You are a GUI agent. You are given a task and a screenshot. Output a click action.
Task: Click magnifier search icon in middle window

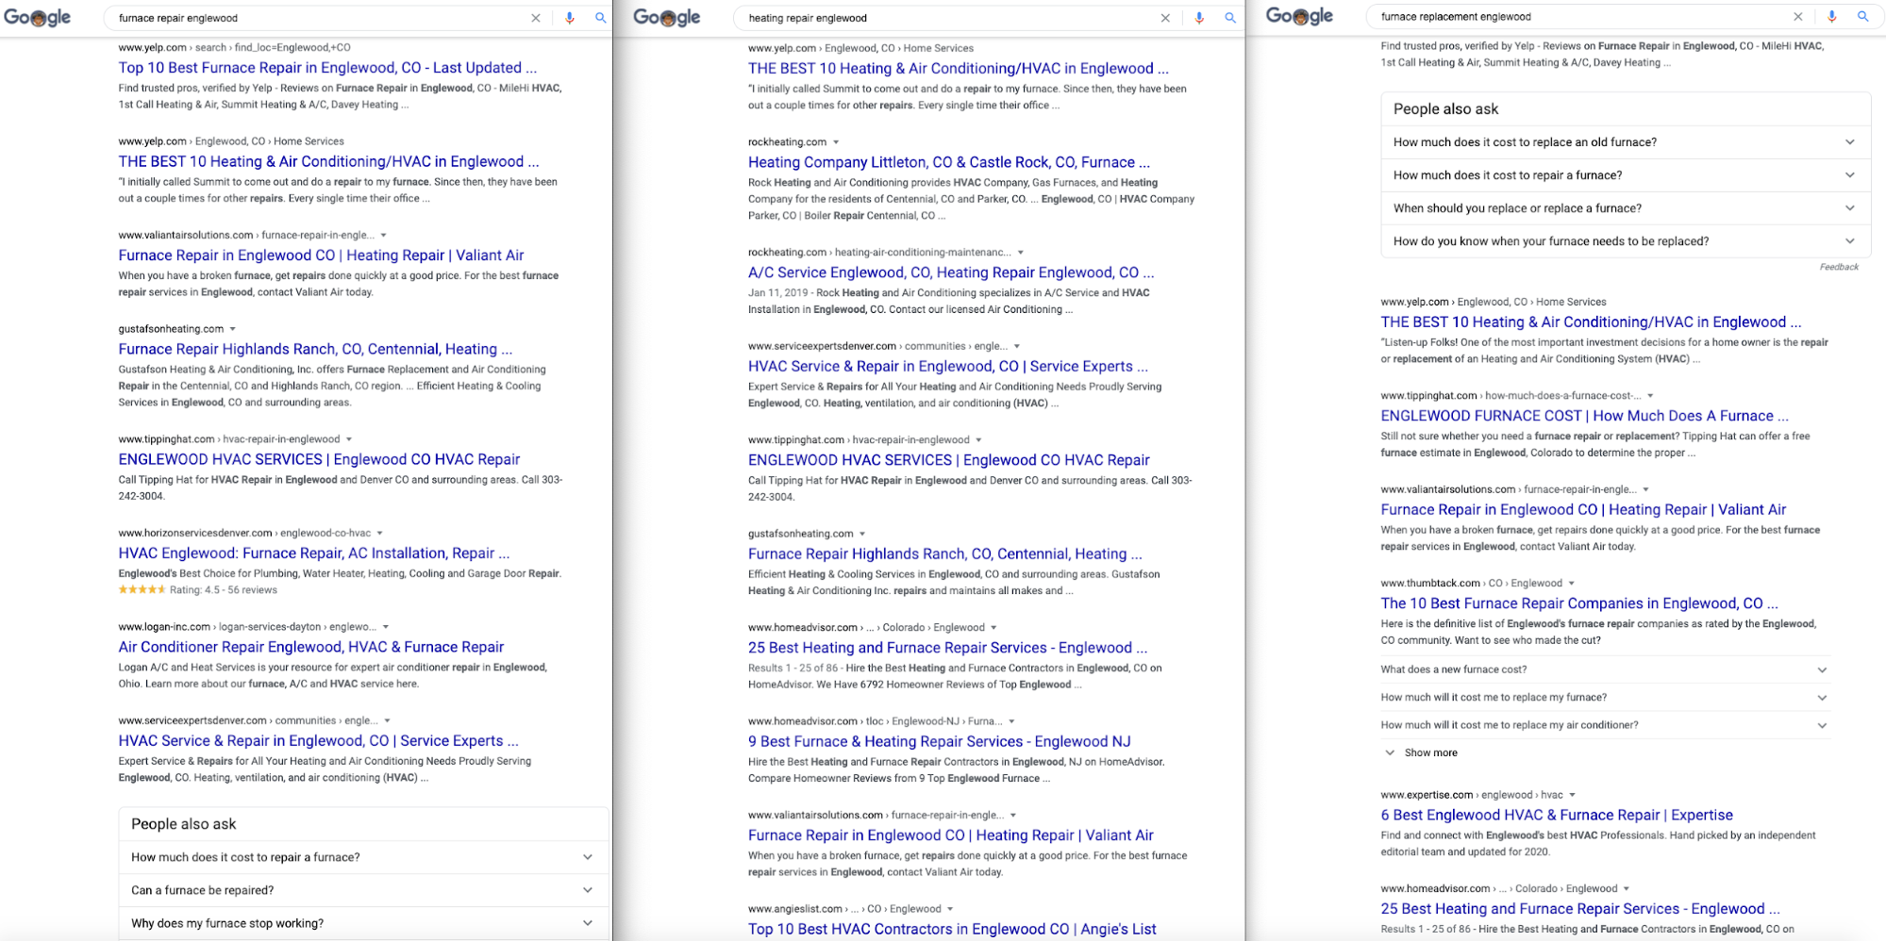pyautogui.click(x=1230, y=18)
